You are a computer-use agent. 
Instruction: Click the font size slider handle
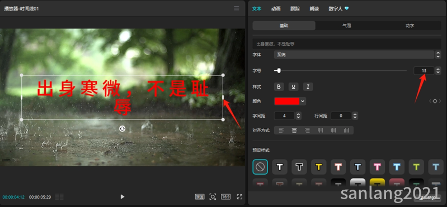279,70
